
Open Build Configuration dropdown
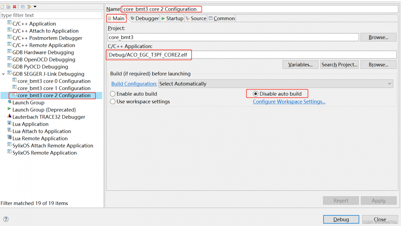point(276,83)
